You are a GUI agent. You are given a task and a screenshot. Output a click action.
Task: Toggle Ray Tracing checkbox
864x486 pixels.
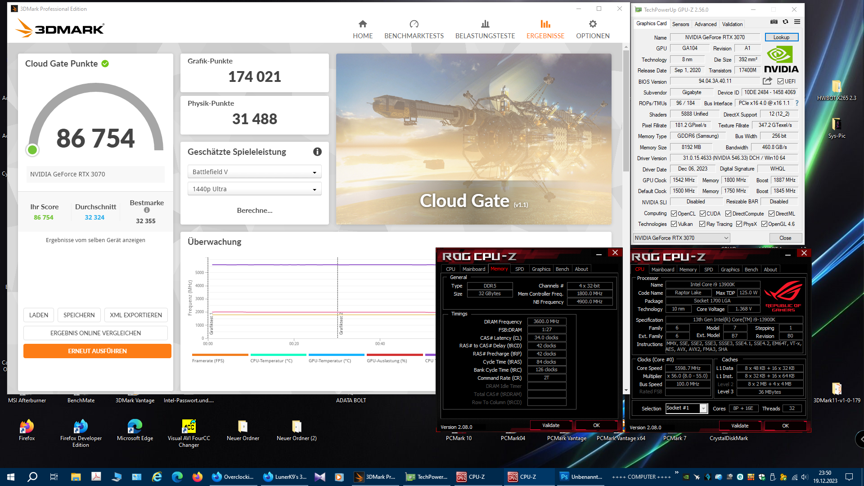(702, 224)
